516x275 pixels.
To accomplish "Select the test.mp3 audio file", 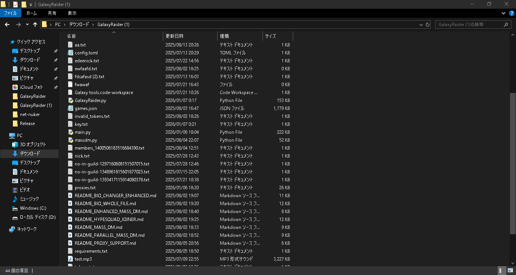I will click(83, 259).
